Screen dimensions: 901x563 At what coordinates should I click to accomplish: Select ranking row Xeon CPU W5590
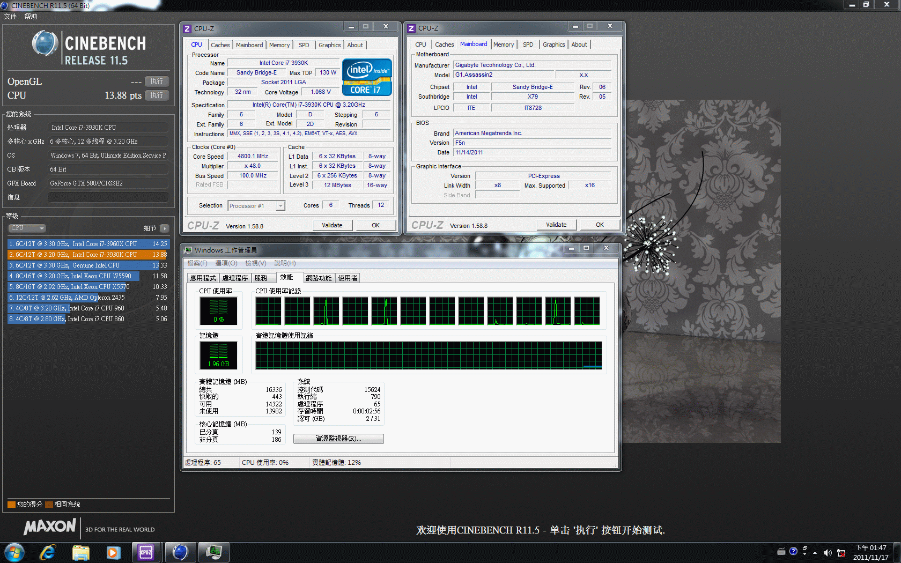tap(88, 276)
